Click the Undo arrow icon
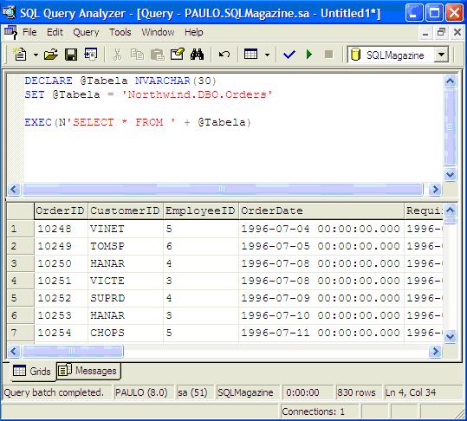467x421 pixels. pyautogui.click(x=224, y=55)
